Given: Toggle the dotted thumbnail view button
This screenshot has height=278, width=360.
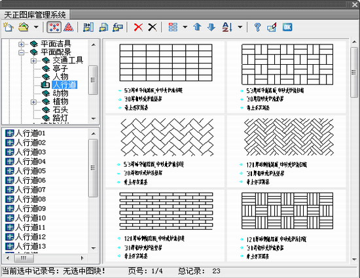Looking at the screenshot, I should tap(54, 27).
